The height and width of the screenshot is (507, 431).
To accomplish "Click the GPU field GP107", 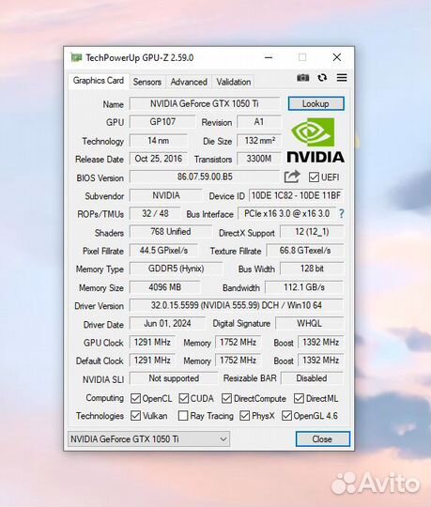I will [162, 122].
